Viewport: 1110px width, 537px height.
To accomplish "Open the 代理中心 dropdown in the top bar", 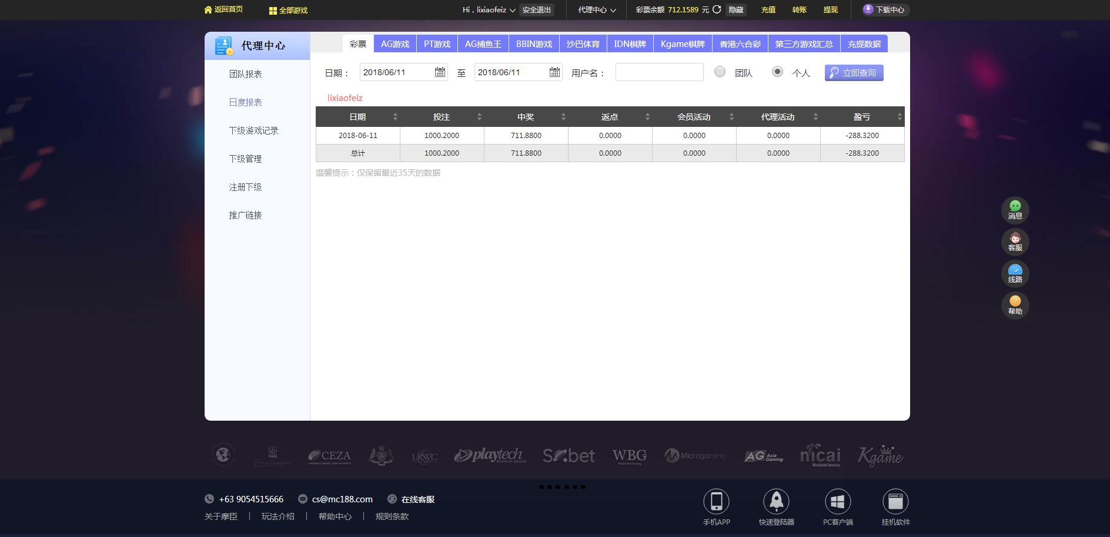I will click(595, 9).
